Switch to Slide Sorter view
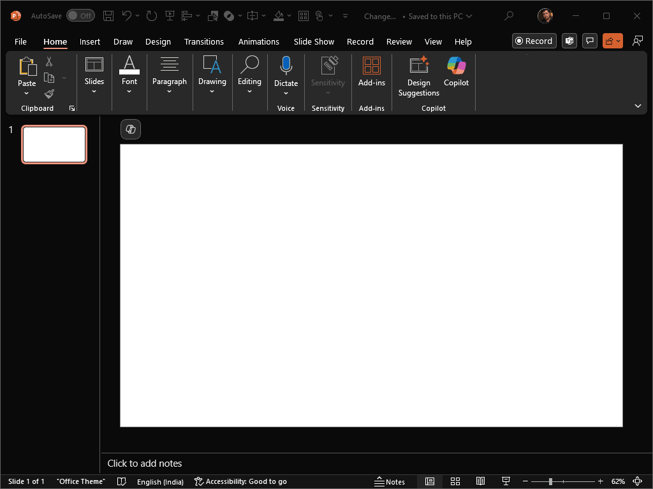653x489 pixels. click(x=455, y=481)
